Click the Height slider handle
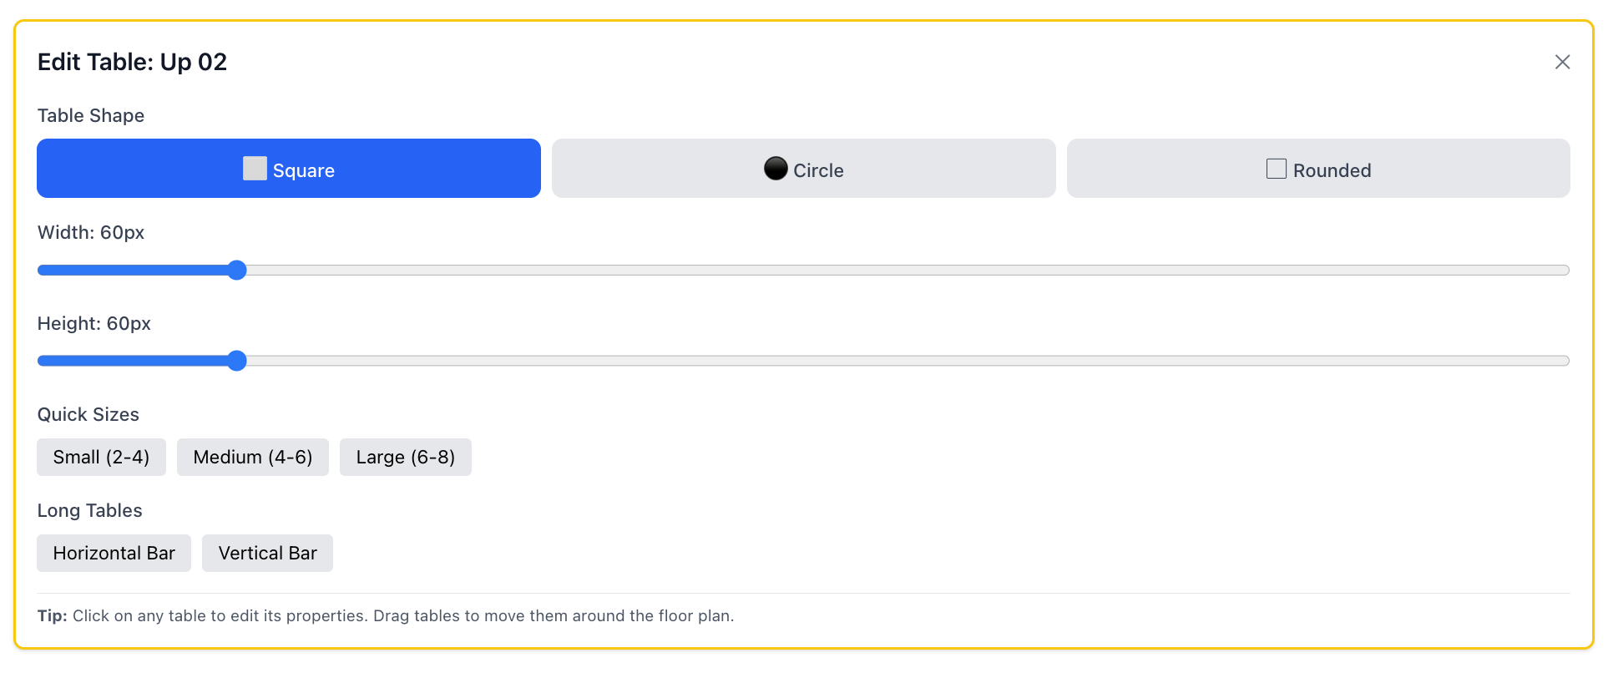Viewport: 1613px width, 673px height. coord(239,360)
